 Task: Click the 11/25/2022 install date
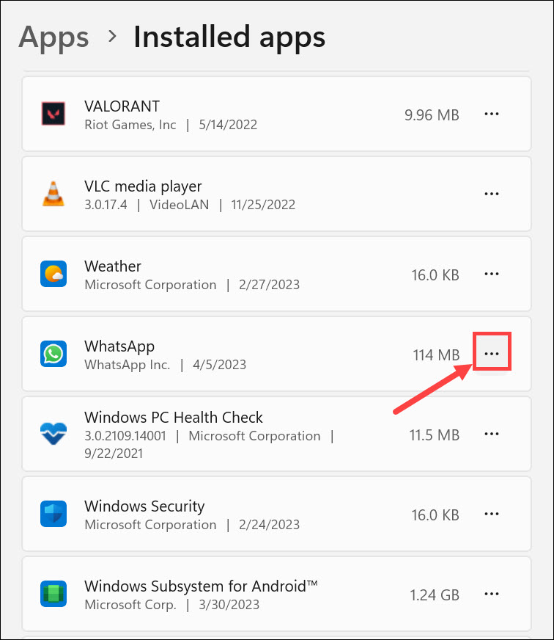click(263, 205)
